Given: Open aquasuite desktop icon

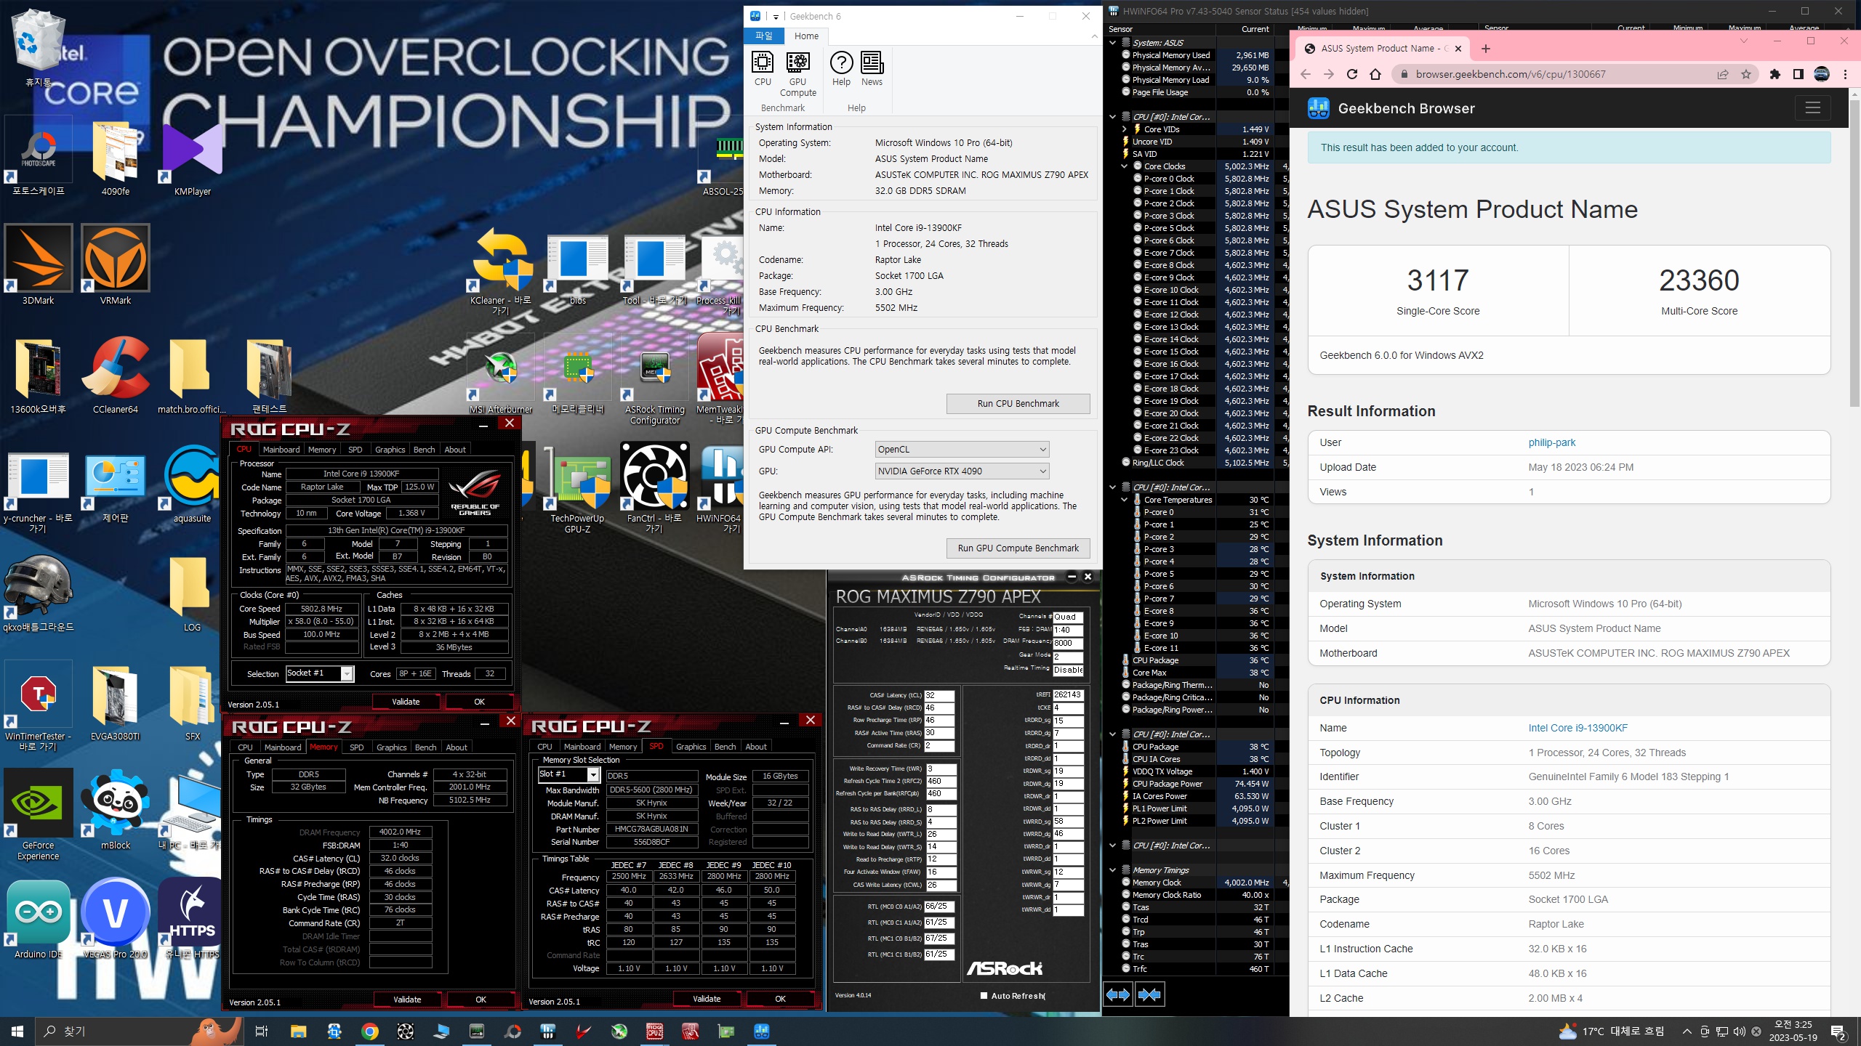Looking at the screenshot, I should tap(193, 485).
